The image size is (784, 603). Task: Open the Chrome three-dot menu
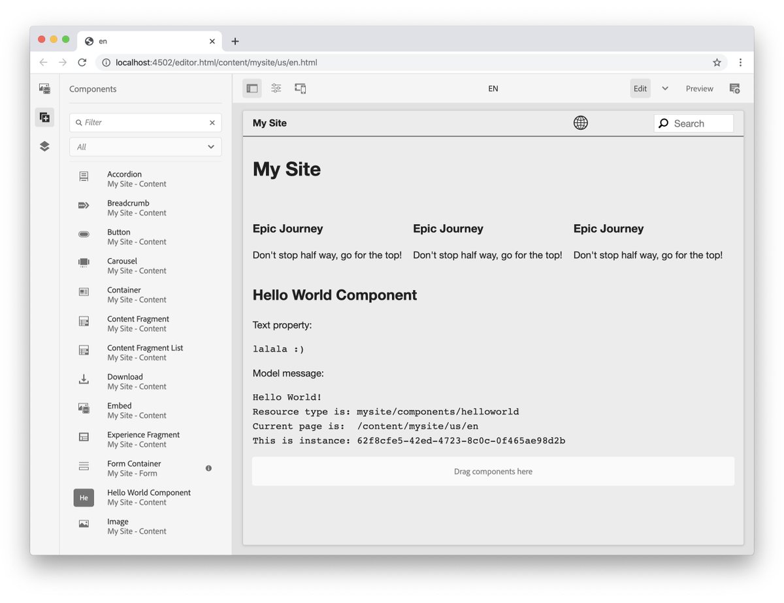[x=740, y=63]
